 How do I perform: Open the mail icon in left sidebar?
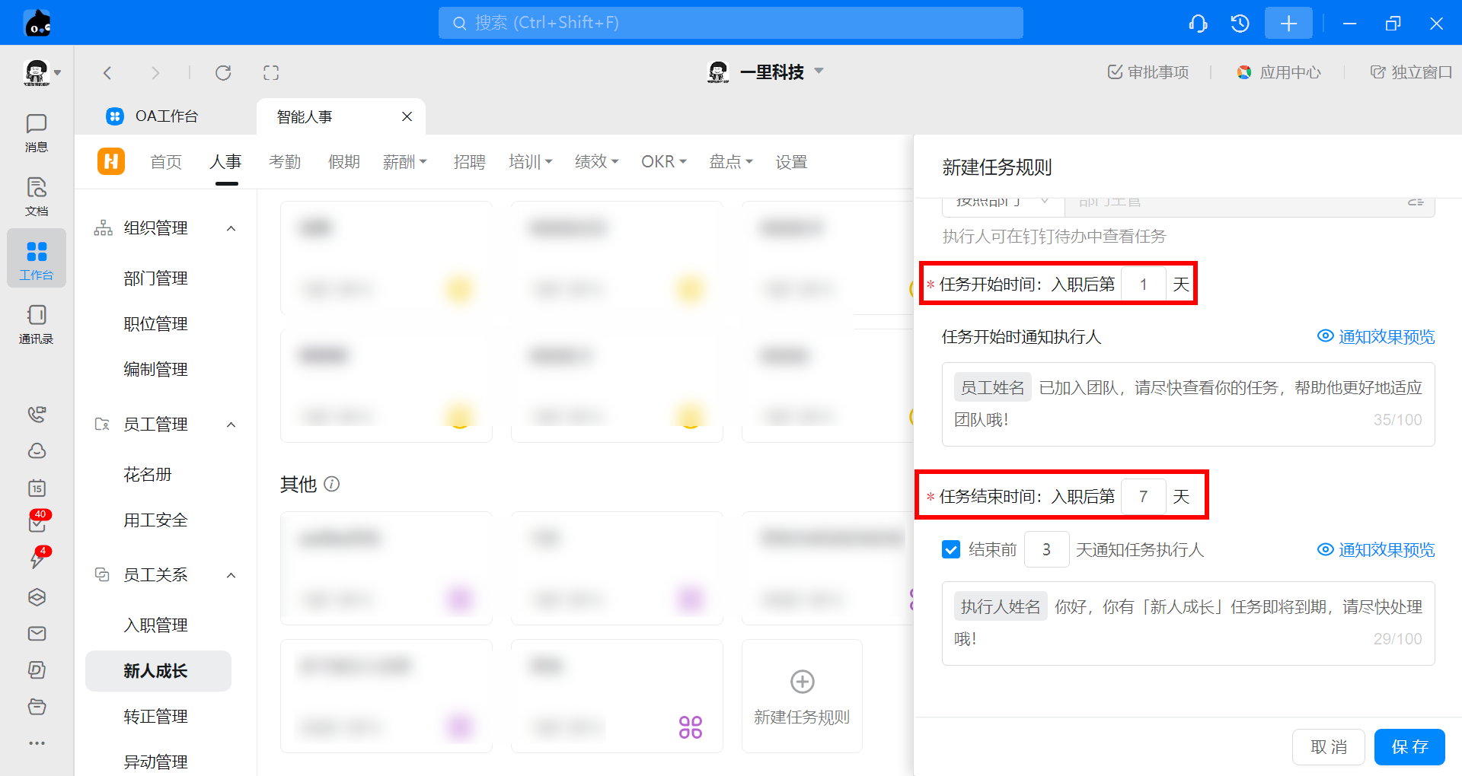[x=37, y=634]
